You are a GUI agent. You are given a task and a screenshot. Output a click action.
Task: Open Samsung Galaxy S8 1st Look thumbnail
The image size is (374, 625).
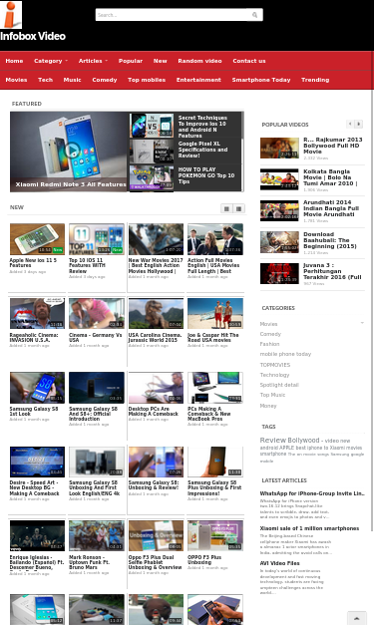tap(37, 388)
